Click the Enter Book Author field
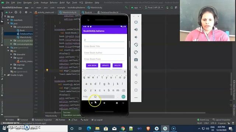 (104, 53)
